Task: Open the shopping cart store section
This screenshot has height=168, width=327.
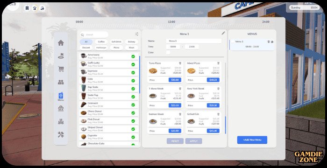Action: [61, 69]
